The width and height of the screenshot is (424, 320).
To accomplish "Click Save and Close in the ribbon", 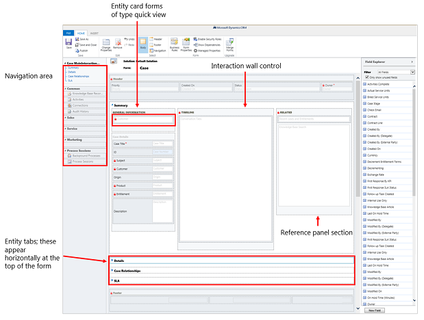I will tap(86, 45).
